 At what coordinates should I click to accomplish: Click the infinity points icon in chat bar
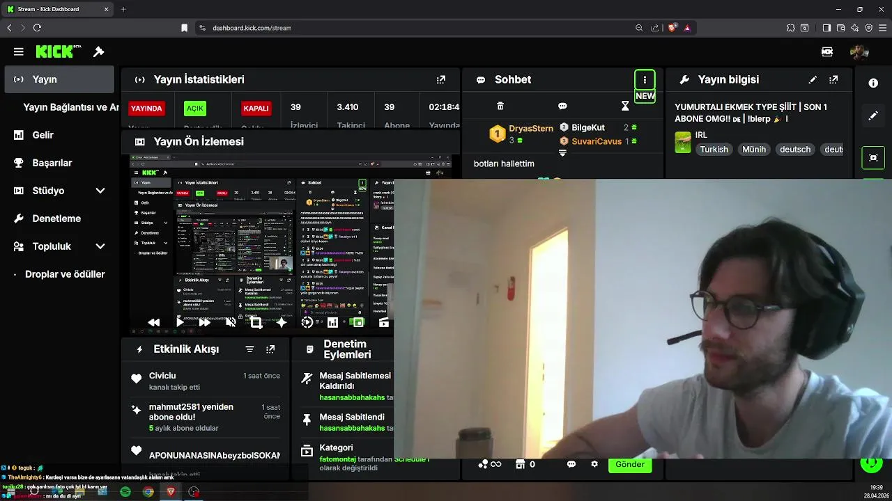point(490,464)
